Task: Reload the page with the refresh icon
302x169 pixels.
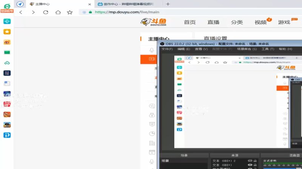Action: [46, 12]
